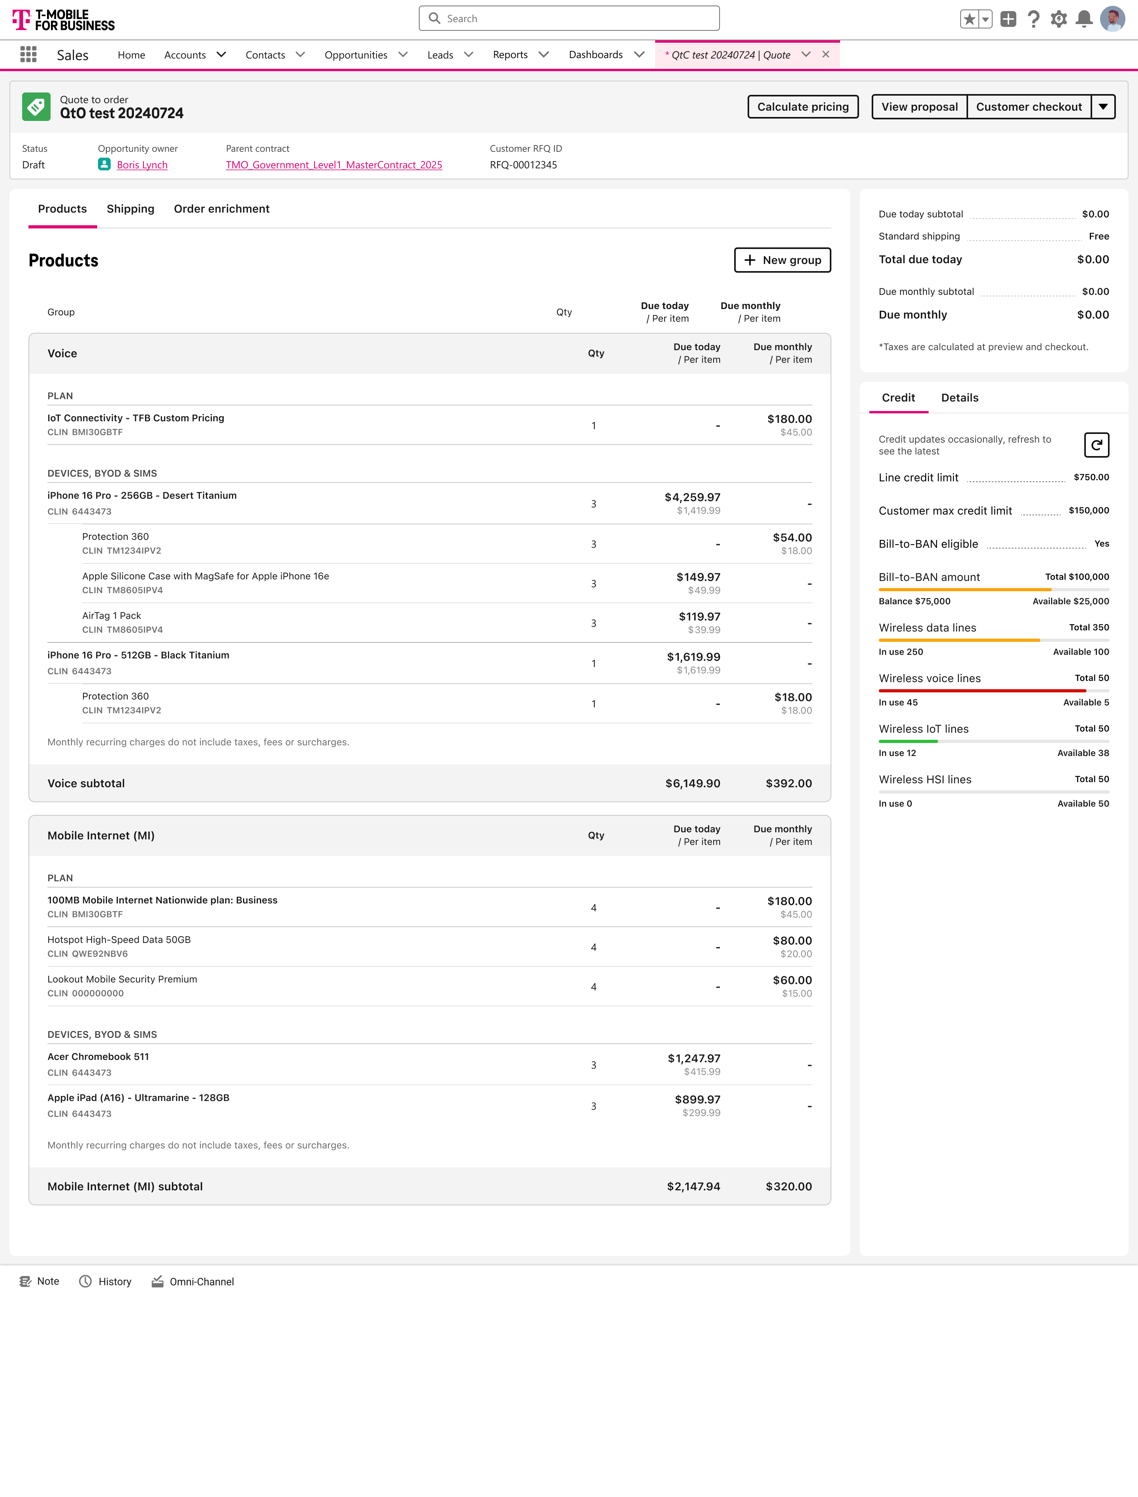
Task: Open the Reports nav item
Action: tap(510, 55)
